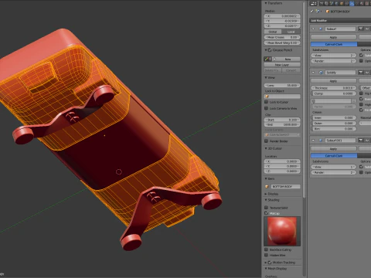This screenshot has height=278, width=371.
Task: Enable the Textured Solid checkbox
Action: (267, 208)
